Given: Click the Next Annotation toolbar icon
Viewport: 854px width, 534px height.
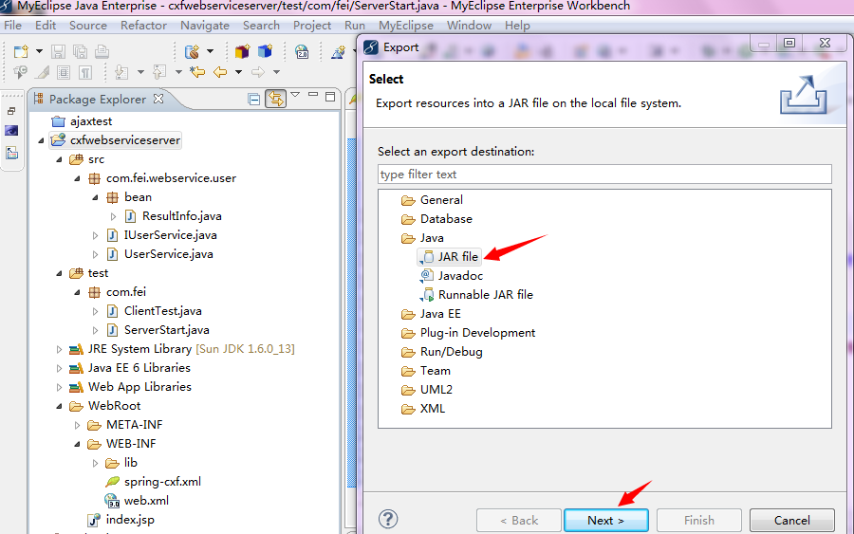Looking at the screenshot, I should (x=122, y=72).
